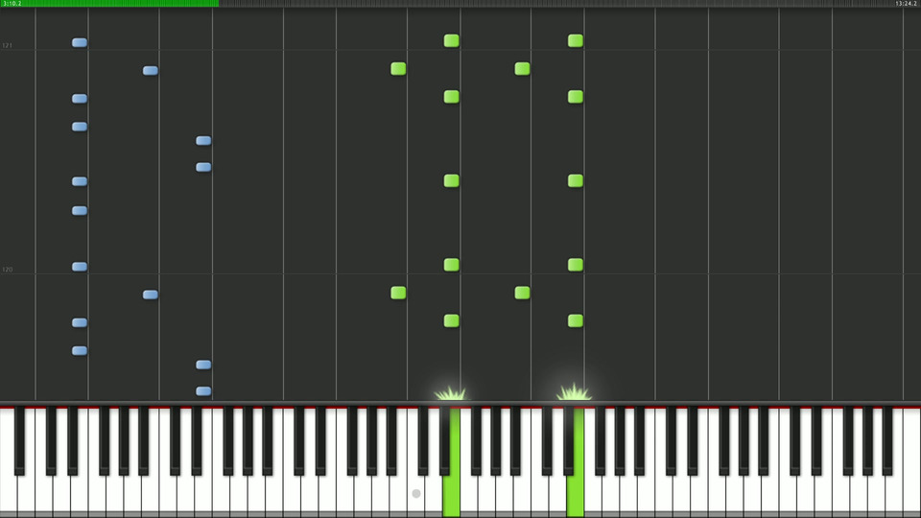Click the total duration 13:24.2 readout
The height and width of the screenshot is (518, 921).
pos(906,4)
